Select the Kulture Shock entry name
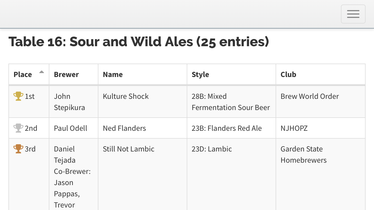Screen dimensions: 374x210 click(x=126, y=96)
